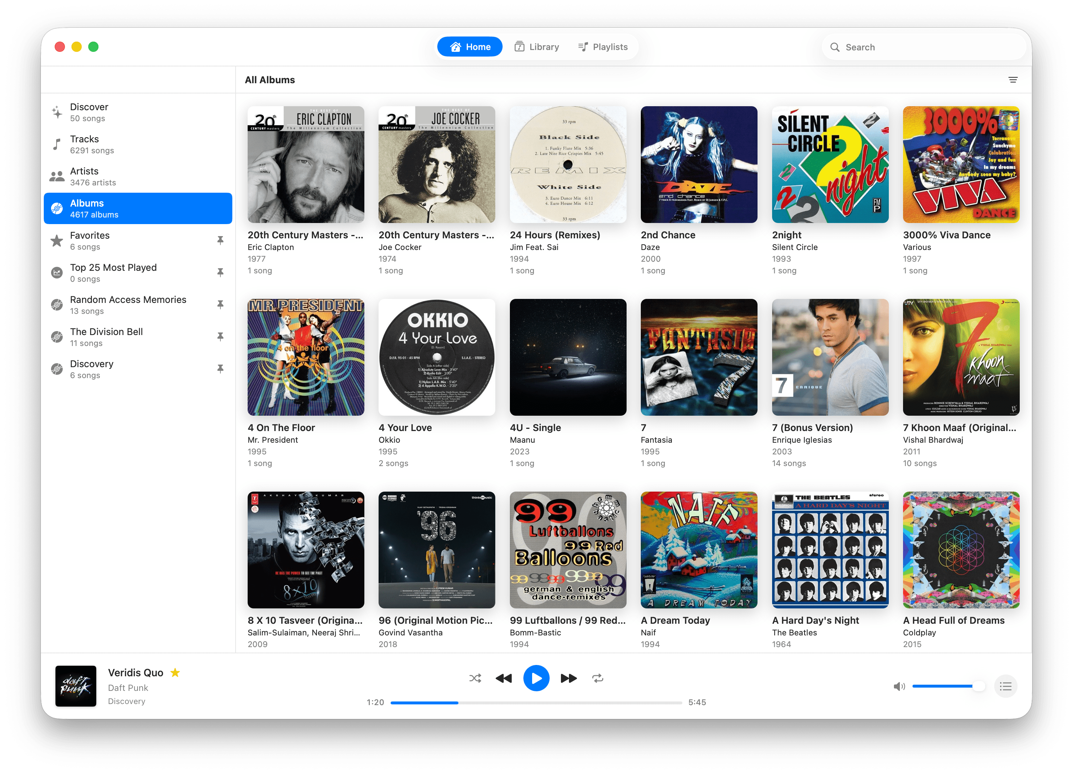Open the 4 On The Floor album cover
1073x773 pixels.
(x=306, y=357)
